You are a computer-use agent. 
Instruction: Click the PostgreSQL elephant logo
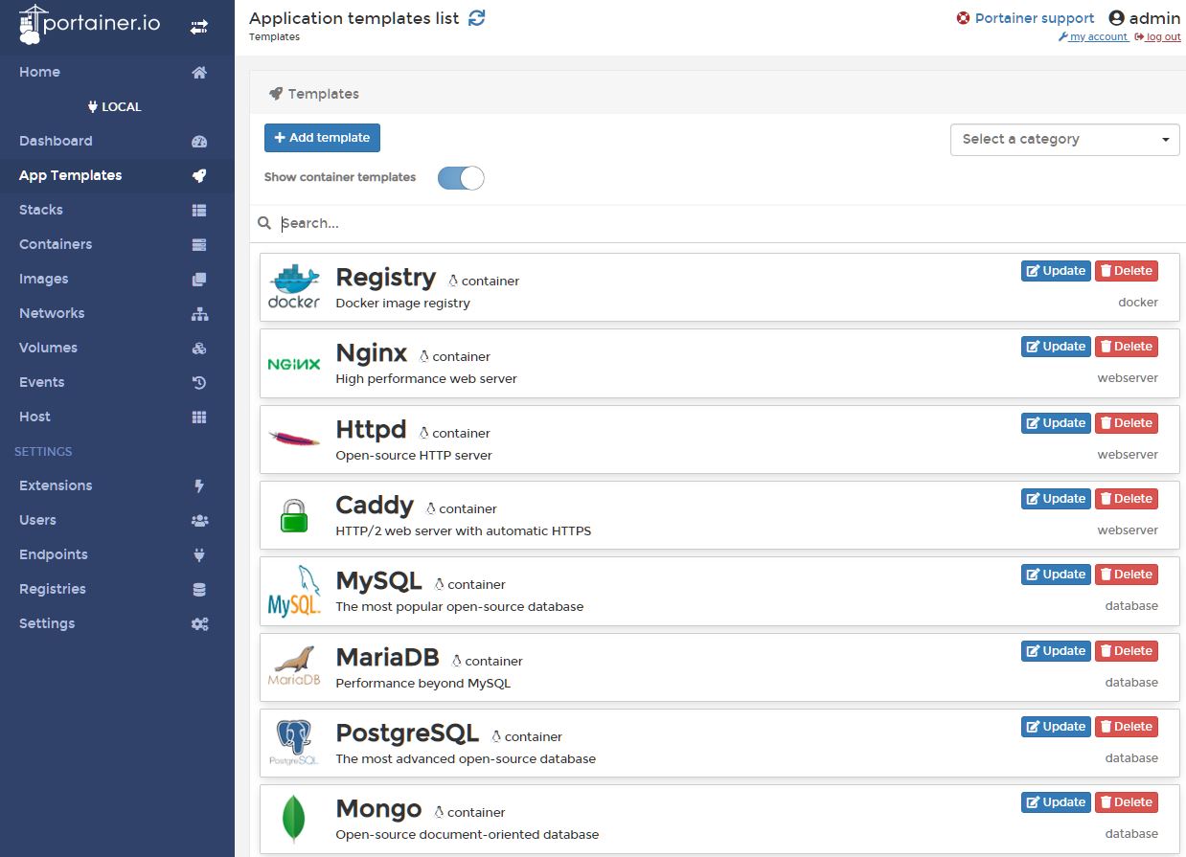pyautogui.click(x=294, y=742)
